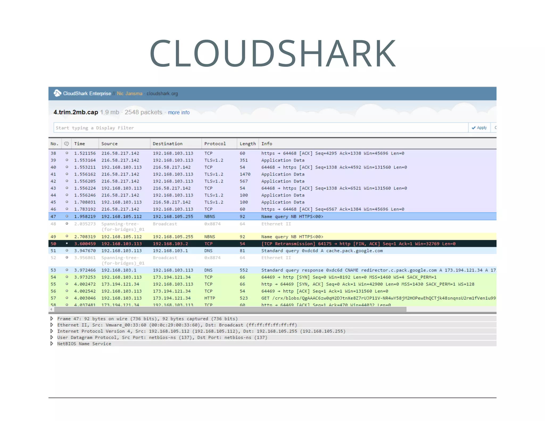The image size is (545, 421).
Task: Click annotation circle icon on packet 41
Action: point(67,174)
